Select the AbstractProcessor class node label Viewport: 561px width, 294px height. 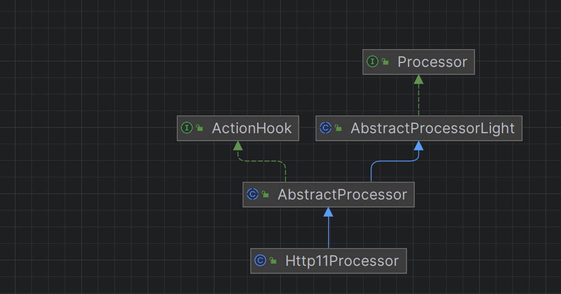click(342, 194)
